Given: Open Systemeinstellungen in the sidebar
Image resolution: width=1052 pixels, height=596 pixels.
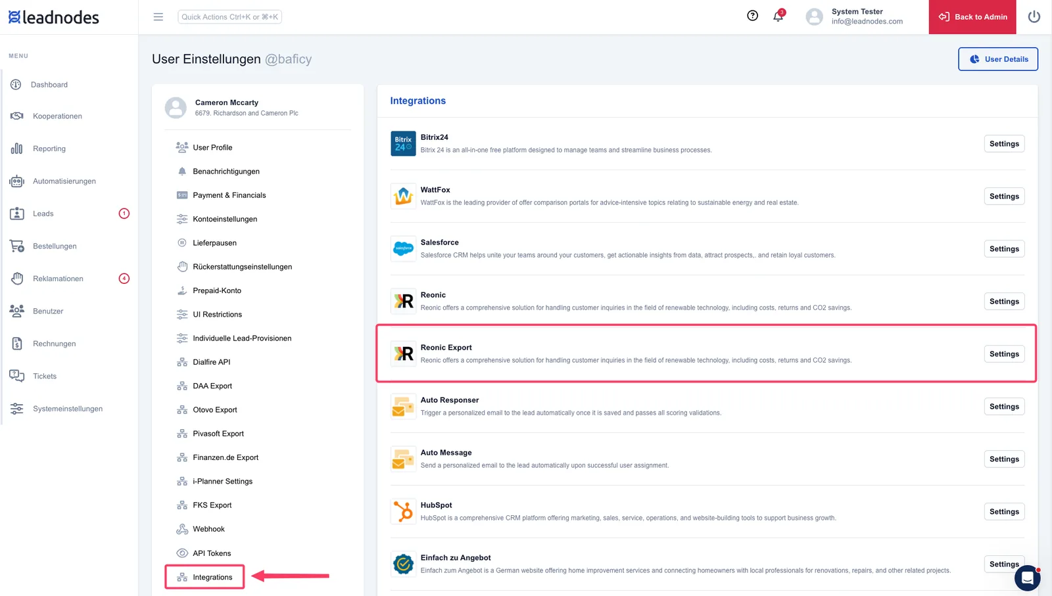Looking at the screenshot, I should [69, 409].
